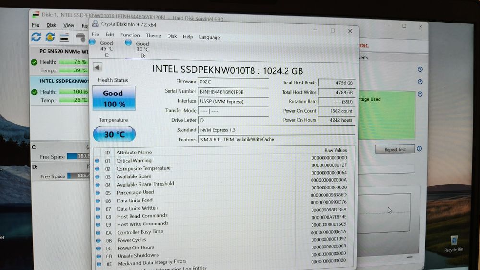Click D: Free Space bar in Sentinel
This screenshot has width=480, height=270.
(78, 176)
